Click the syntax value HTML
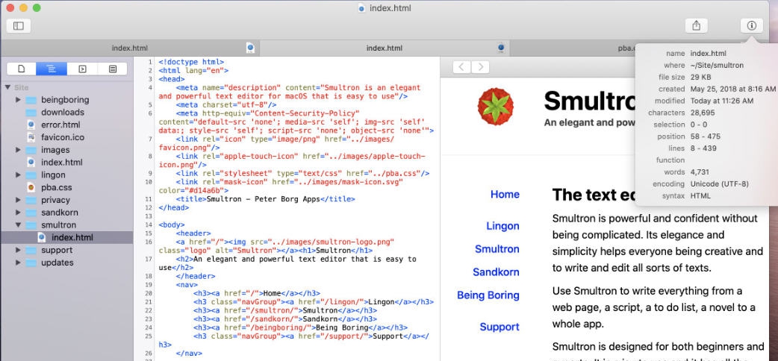This screenshot has width=778, height=361. coord(700,196)
